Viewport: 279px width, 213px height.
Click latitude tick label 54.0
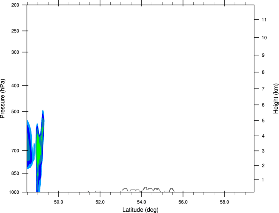141,202
